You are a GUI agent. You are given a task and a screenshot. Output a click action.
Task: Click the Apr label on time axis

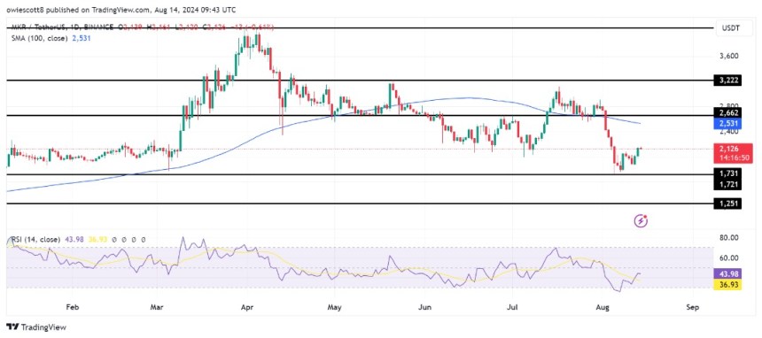(247, 307)
